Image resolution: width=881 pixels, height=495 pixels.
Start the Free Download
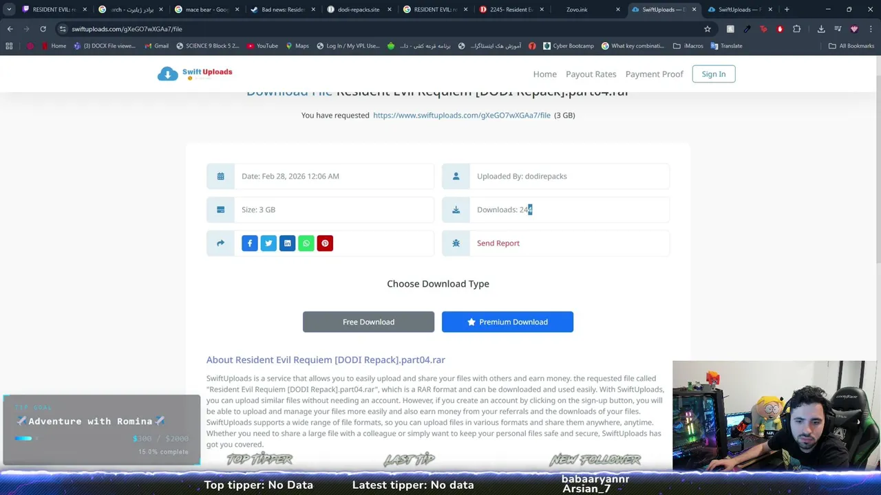(368, 322)
